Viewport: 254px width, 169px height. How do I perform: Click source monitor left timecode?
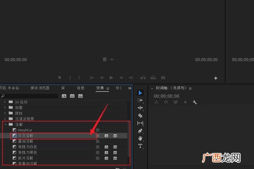(16, 60)
